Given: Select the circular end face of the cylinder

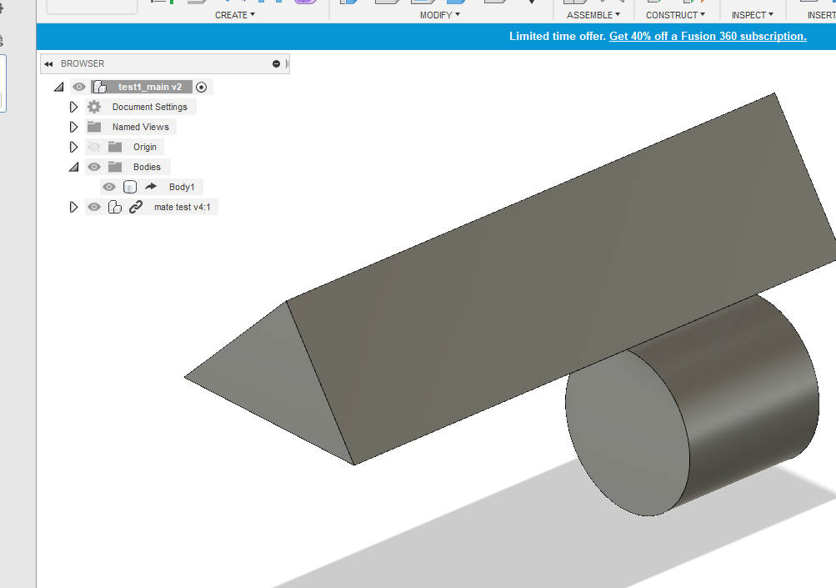Looking at the screenshot, I should (628, 433).
